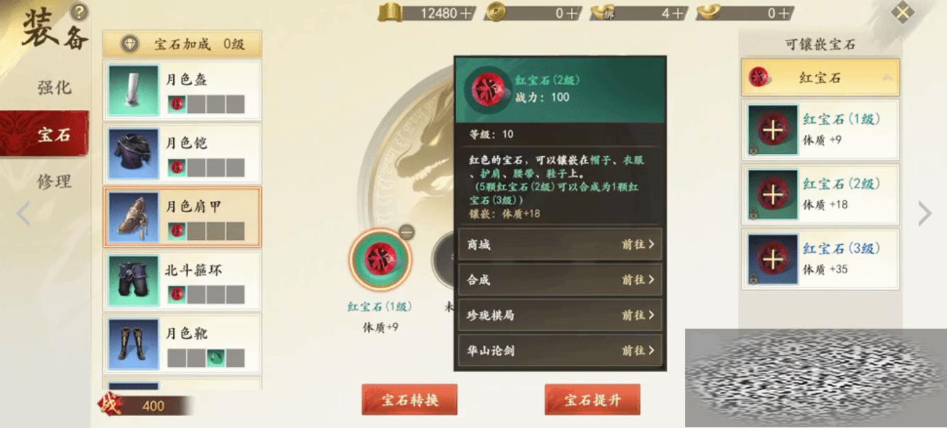This screenshot has width=947, height=428.
Task: Go to 合成 from gem tooltip
Action: [x=560, y=280]
